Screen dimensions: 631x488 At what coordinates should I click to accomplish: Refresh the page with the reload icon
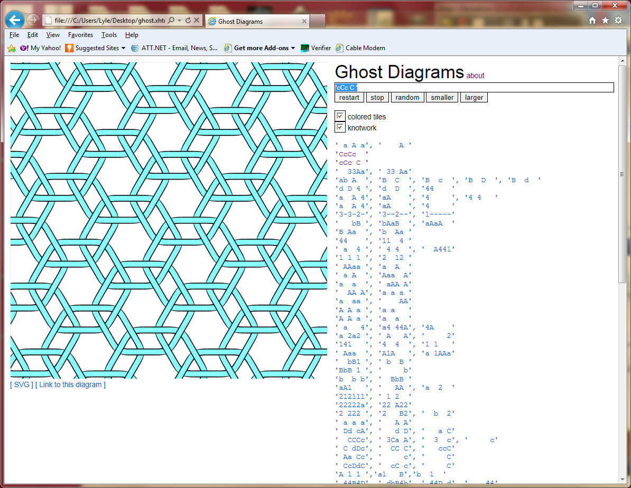[x=188, y=20]
